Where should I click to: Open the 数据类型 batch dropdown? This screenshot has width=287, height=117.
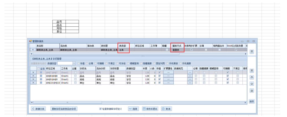coord(74,63)
